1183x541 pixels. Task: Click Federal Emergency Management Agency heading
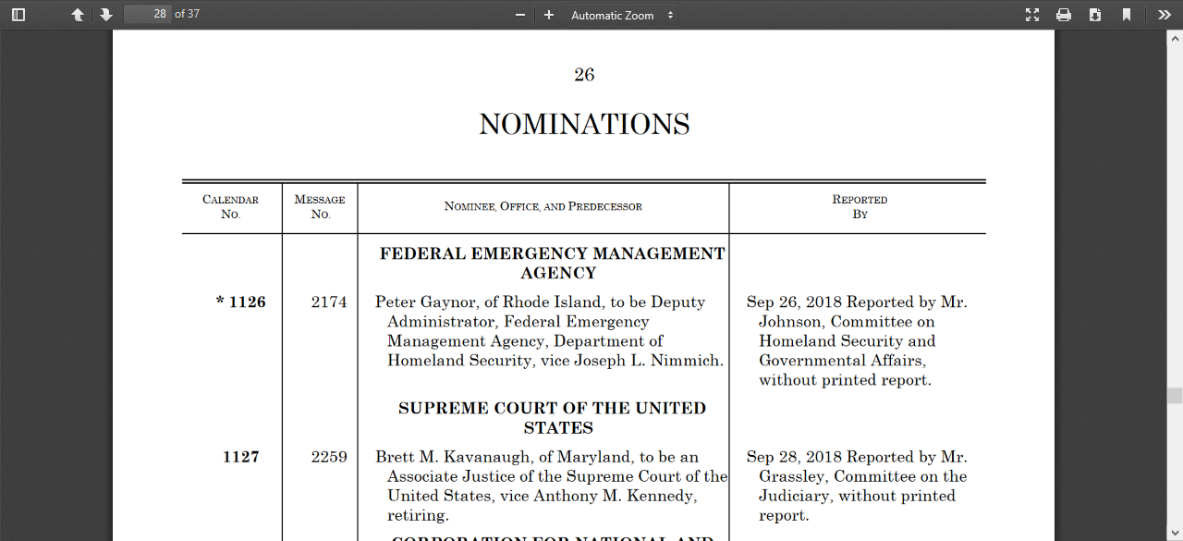pos(553,264)
